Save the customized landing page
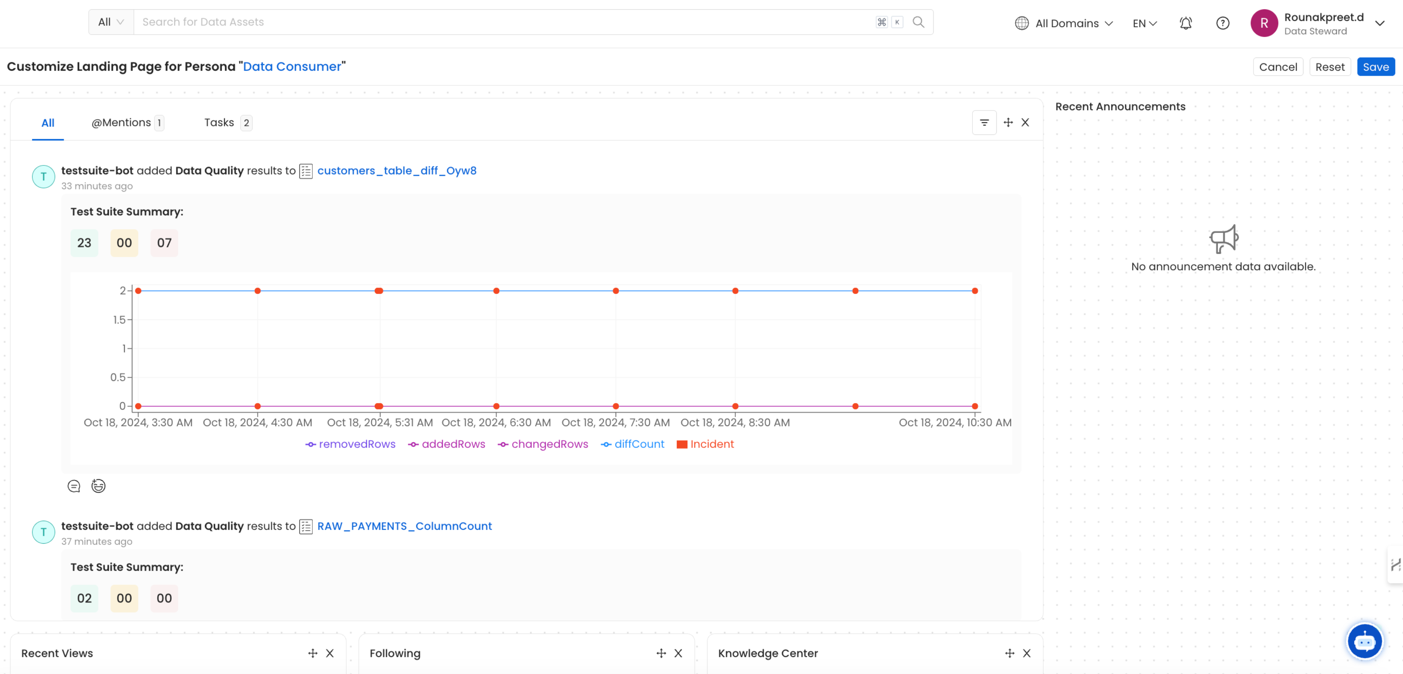Viewport: 1403px width, 674px height. [x=1376, y=67]
